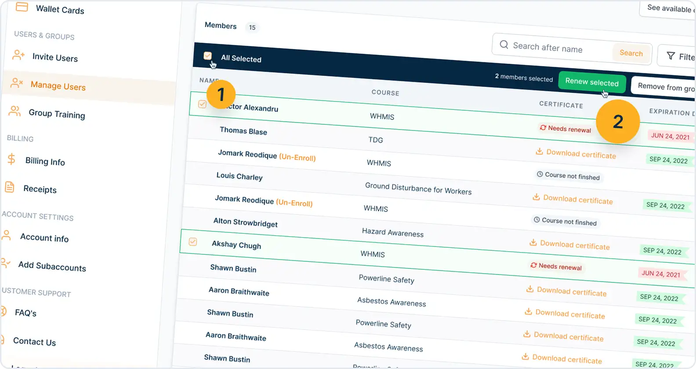Click the Akshay Chugh name
The height and width of the screenshot is (369, 696).
(236, 245)
